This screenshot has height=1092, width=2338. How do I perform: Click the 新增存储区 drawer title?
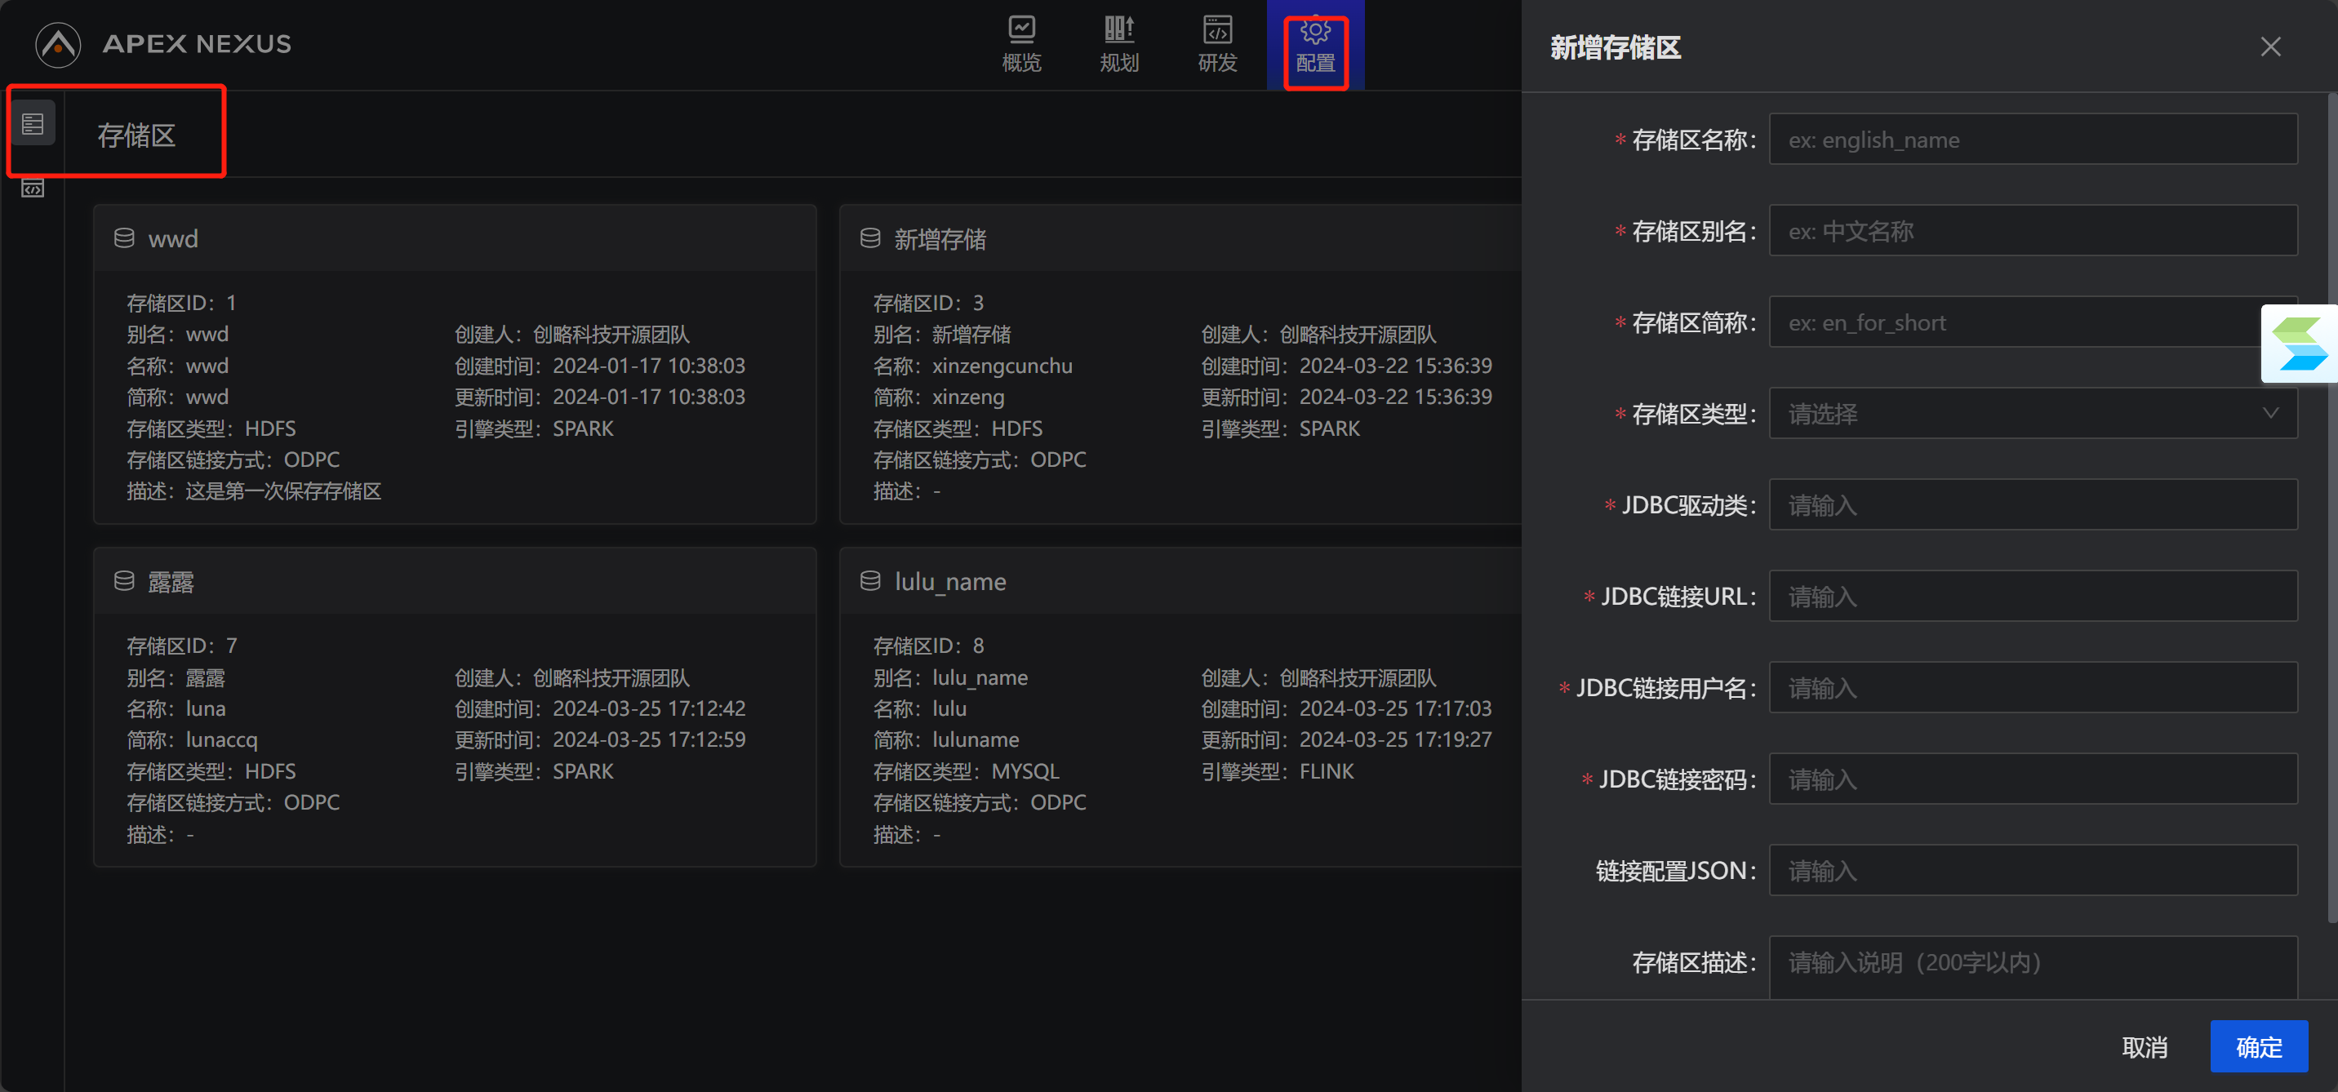[x=1615, y=47]
